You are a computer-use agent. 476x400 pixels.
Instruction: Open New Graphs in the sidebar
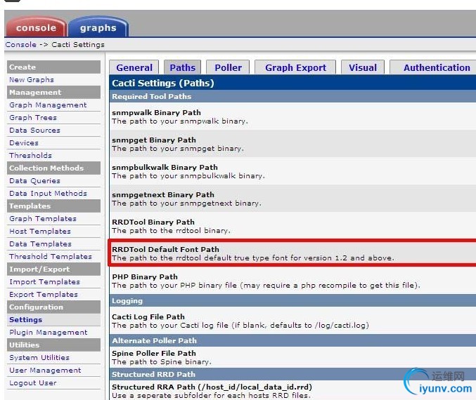(32, 80)
